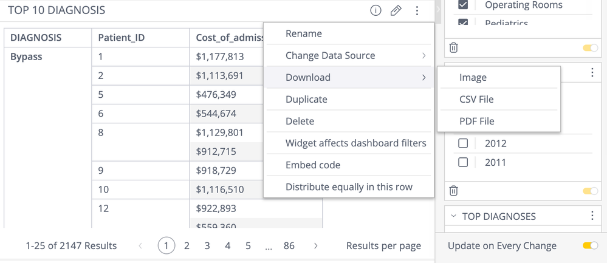Click trash icon below Operating Rooms filter
Screen dimensions: 607x263
click(x=454, y=47)
